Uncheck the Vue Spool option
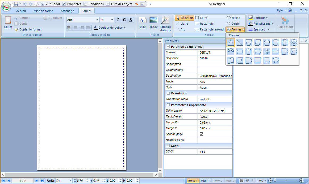 [x=42, y=4]
